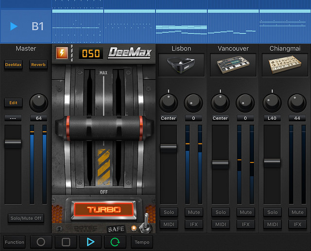The height and width of the screenshot is (251, 311).
Task: Mute the Chiangmai track
Action: (x=297, y=212)
